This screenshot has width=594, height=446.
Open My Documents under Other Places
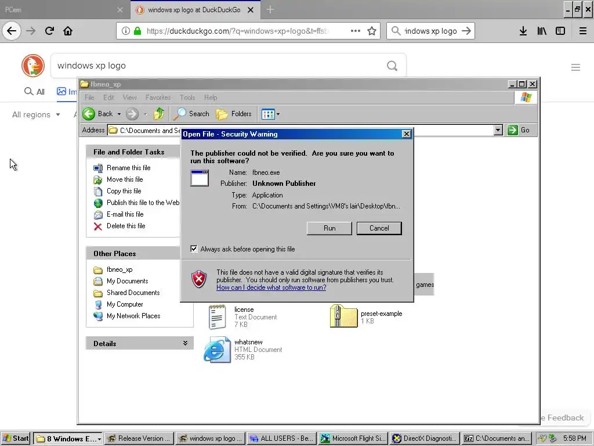pos(127,281)
